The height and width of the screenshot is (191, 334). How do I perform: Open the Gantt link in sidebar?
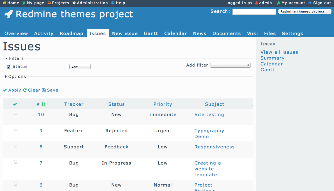(x=267, y=70)
